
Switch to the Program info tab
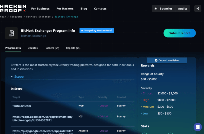(13, 48)
